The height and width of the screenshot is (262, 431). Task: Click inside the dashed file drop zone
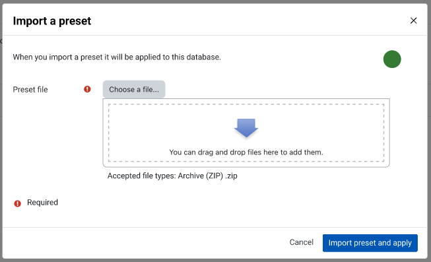246,133
